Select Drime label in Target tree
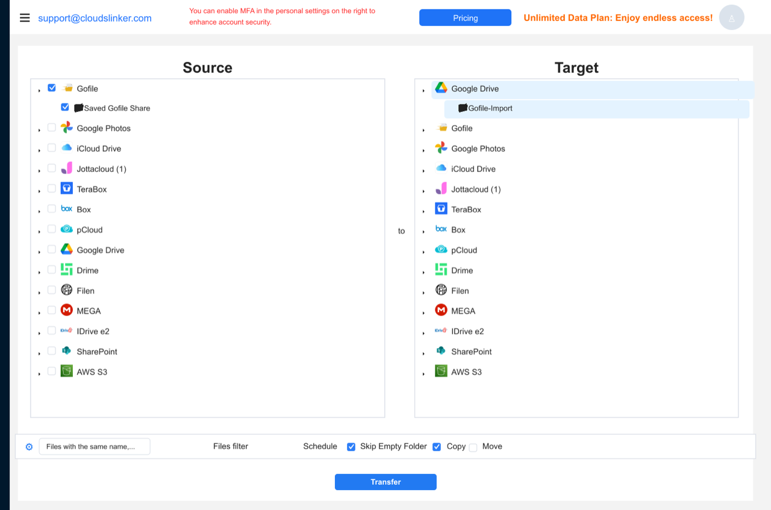The height and width of the screenshot is (510, 771). 462,271
